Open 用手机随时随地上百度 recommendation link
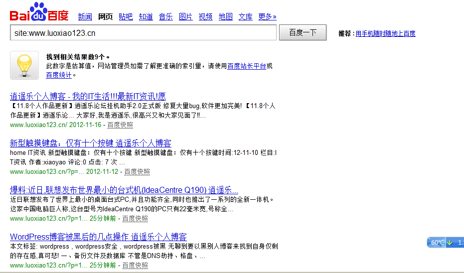Image resolution: width=464 pixels, height=273 pixels. tap(386, 33)
